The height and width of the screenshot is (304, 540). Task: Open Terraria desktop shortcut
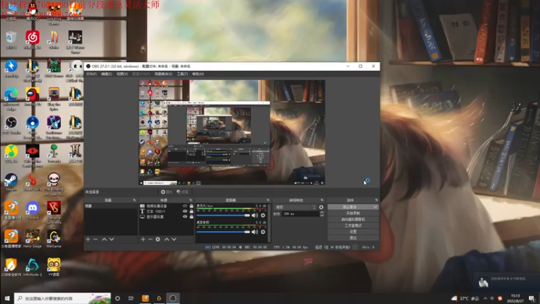tap(54, 154)
